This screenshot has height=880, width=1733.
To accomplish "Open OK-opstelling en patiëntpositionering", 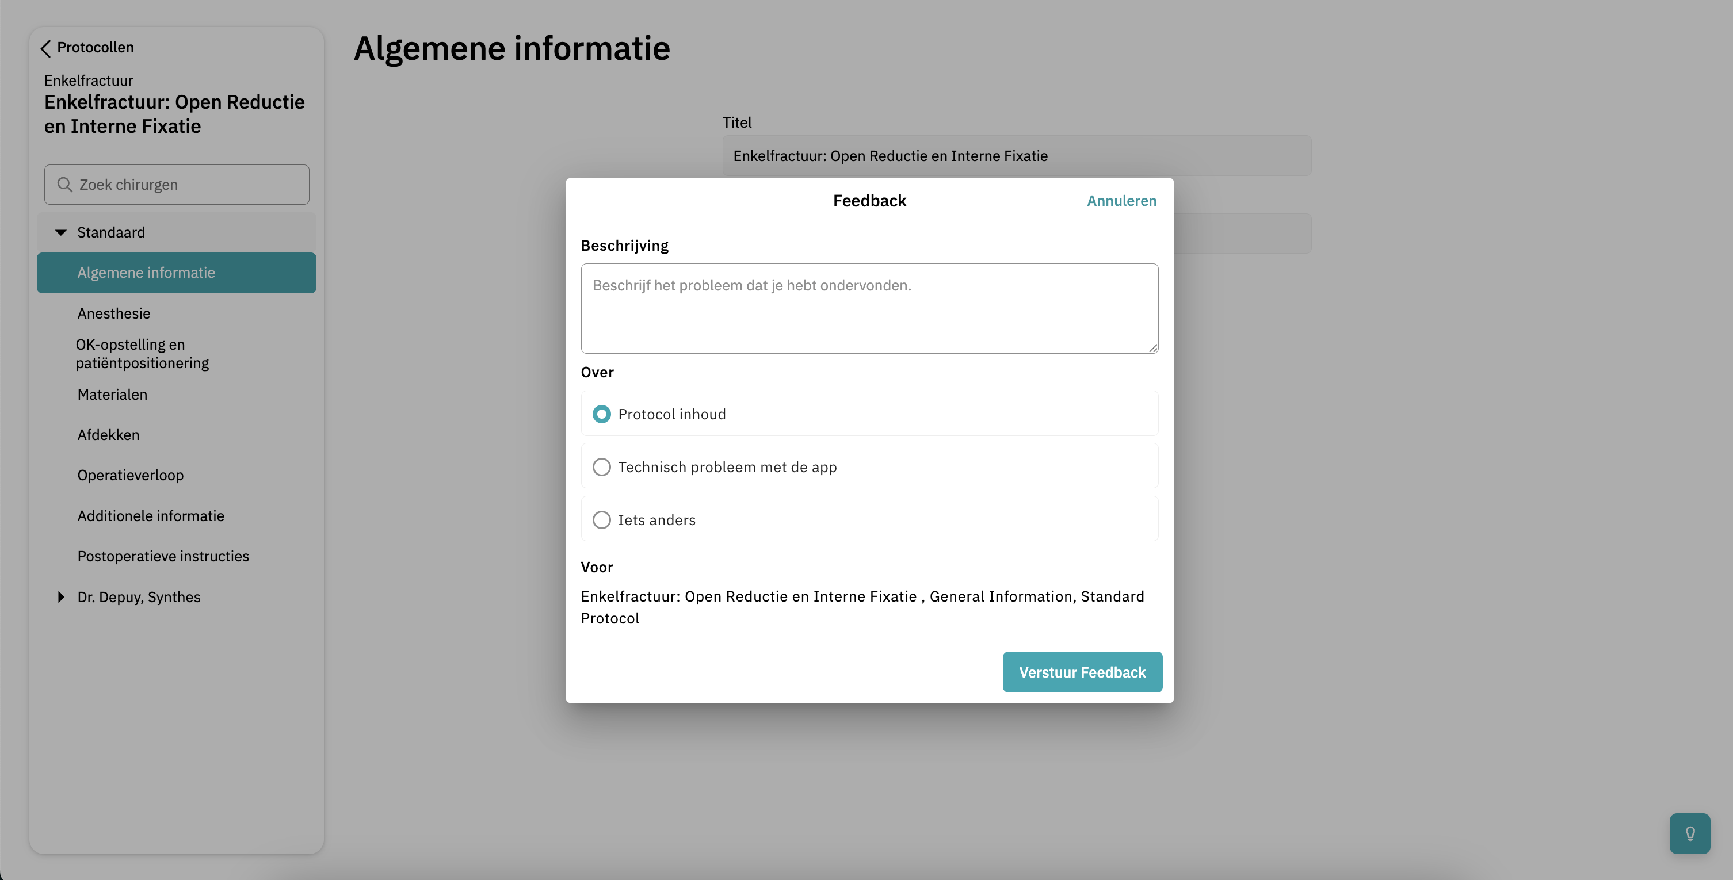I will point(142,354).
